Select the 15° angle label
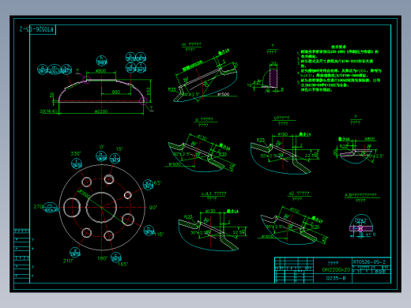 click(119, 149)
